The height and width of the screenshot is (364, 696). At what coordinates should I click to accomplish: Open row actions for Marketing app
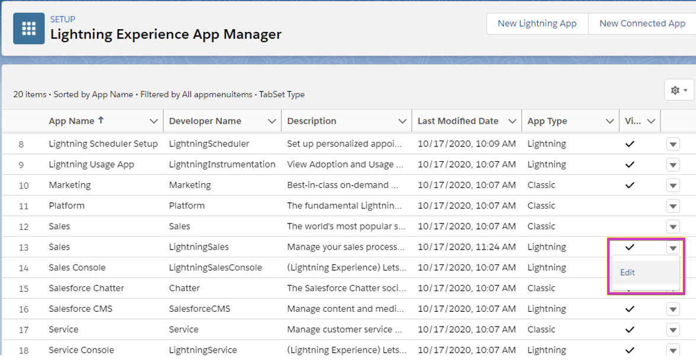click(x=673, y=186)
